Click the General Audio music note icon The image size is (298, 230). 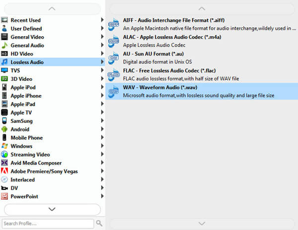click(4, 45)
